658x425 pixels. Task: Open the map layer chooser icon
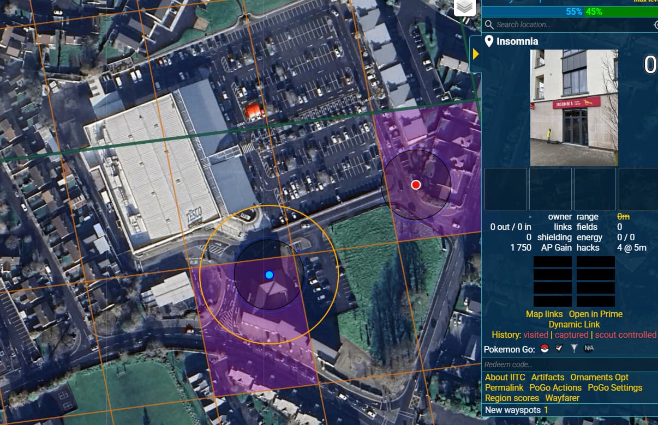tap(464, 7)
